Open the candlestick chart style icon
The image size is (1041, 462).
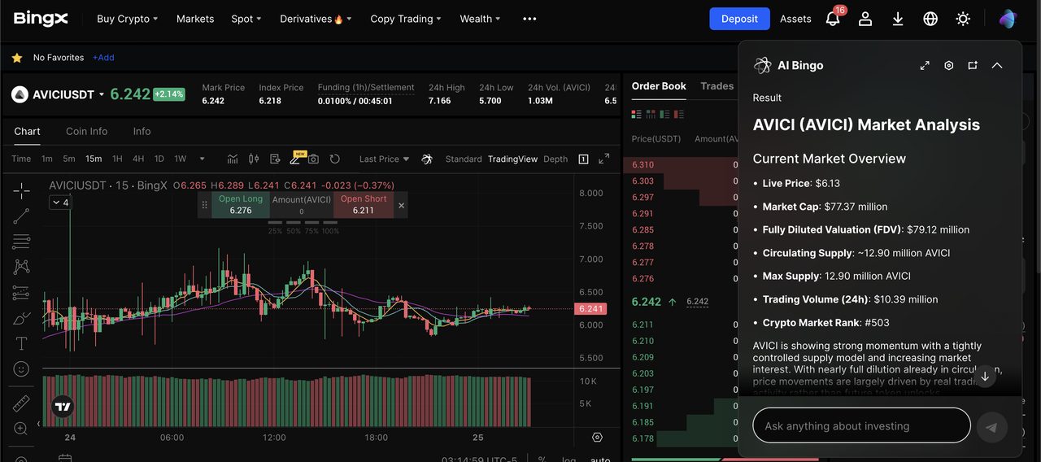point(253,159)
